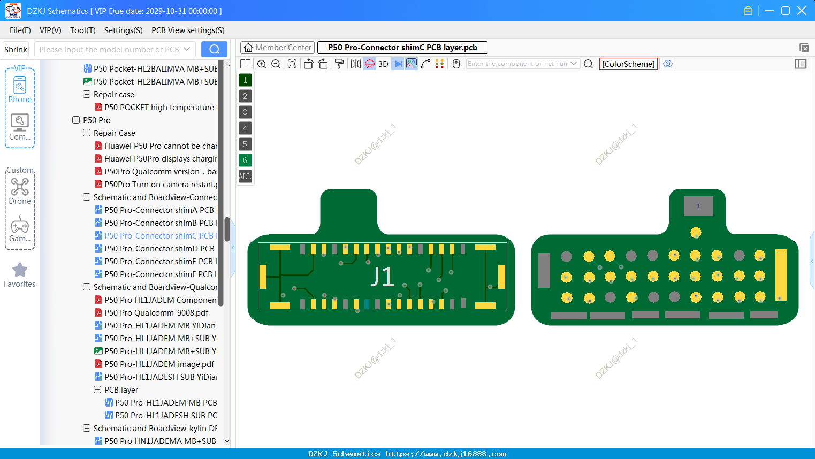Toggle PCB layer 4

click(x=245, y=128)
